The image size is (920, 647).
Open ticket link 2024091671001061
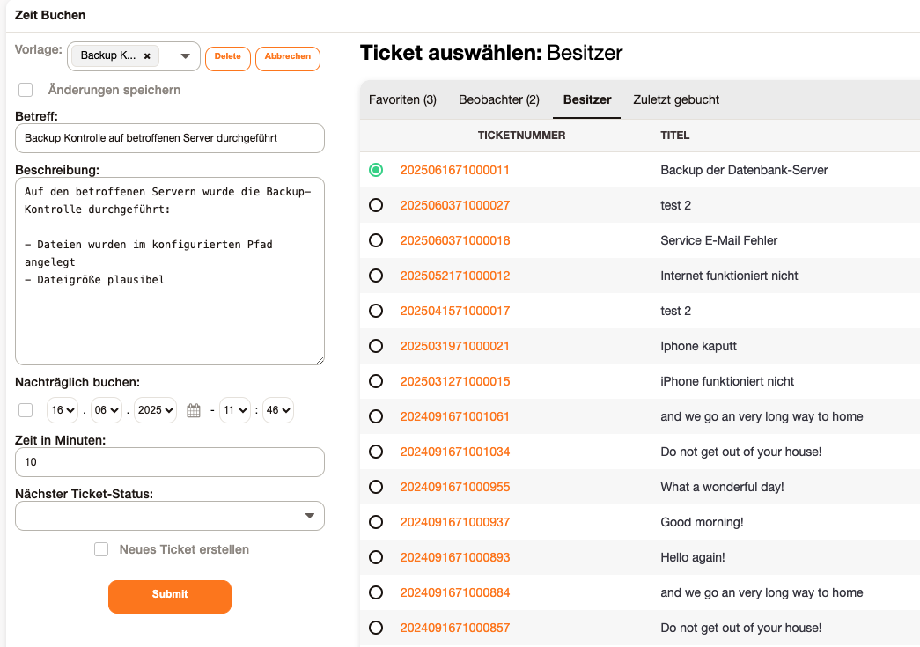pos(455,416)
